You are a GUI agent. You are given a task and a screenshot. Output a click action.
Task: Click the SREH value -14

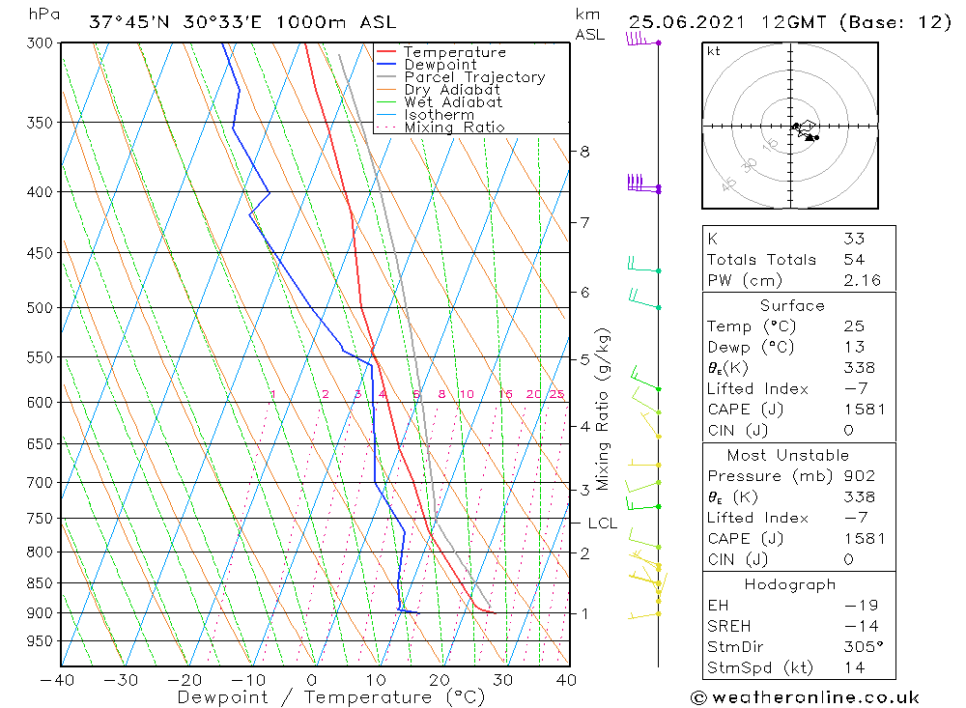click(862, 626)
